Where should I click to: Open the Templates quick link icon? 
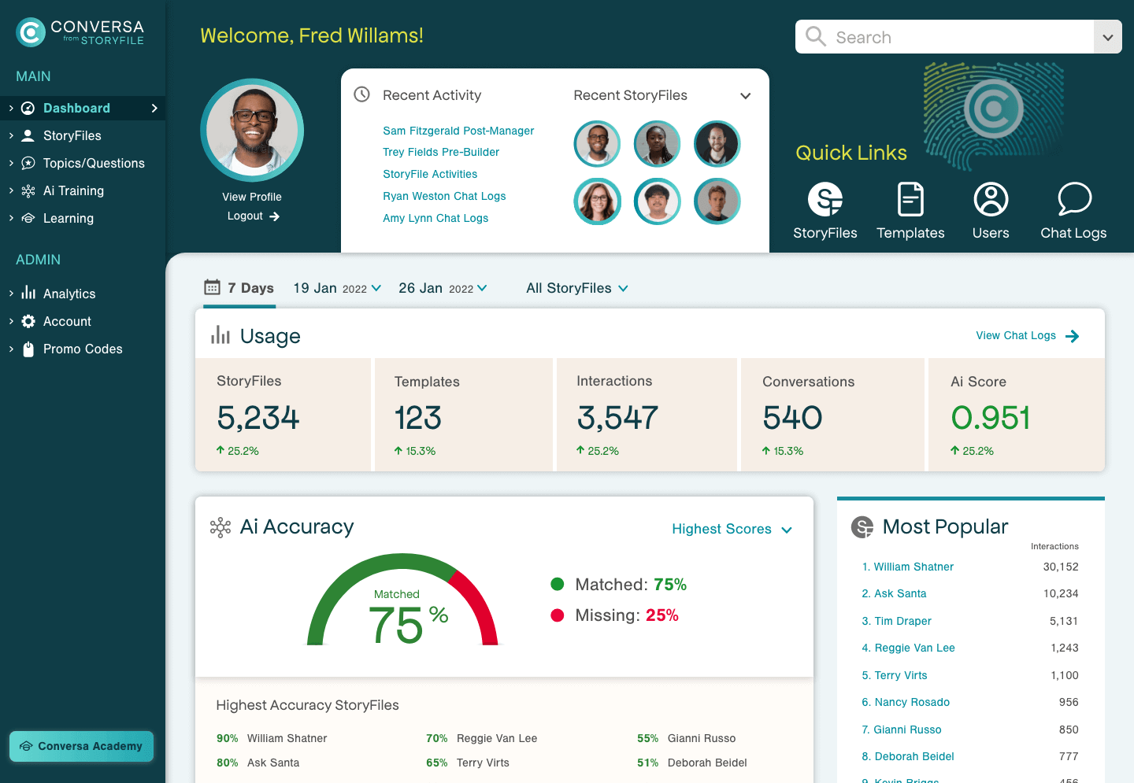point(910,199)
